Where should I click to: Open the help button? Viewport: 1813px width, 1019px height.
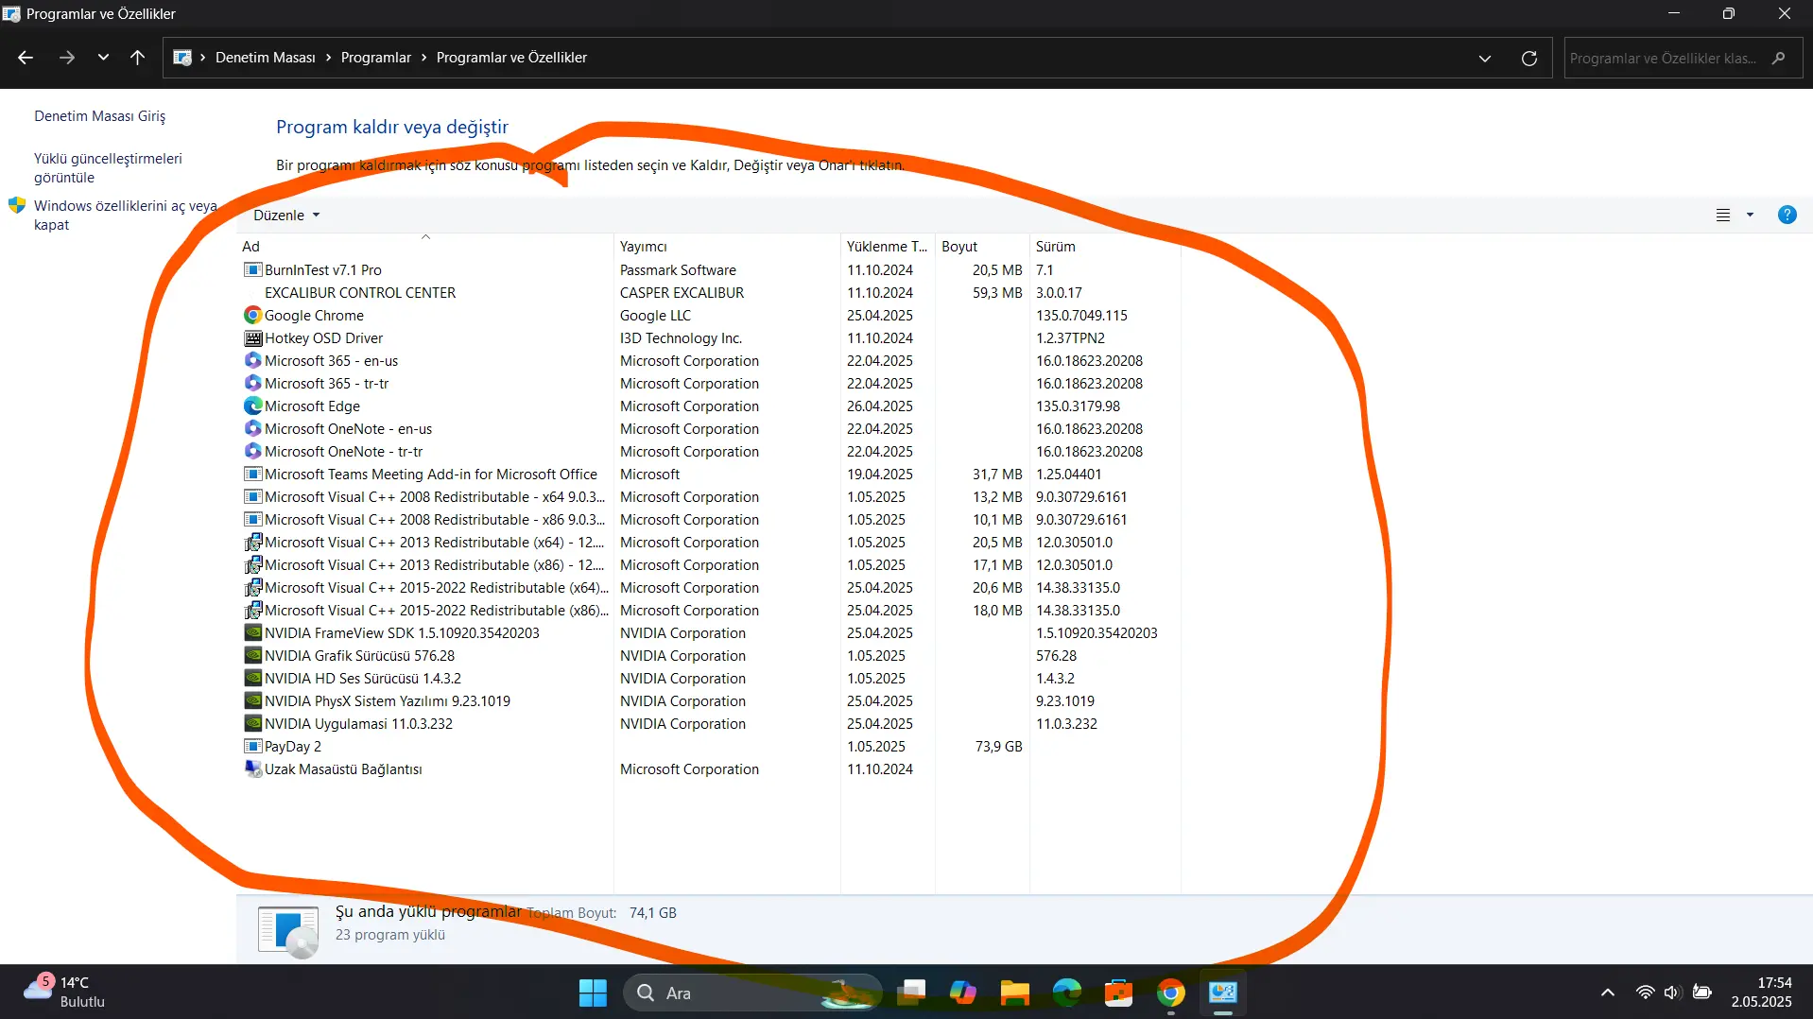click(1787, 216)
